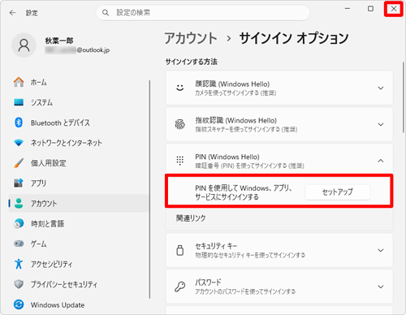Image resolution: width=406 pixels, height=315 pixels.
Task: Maximize the Settings window
Action: 370,9
